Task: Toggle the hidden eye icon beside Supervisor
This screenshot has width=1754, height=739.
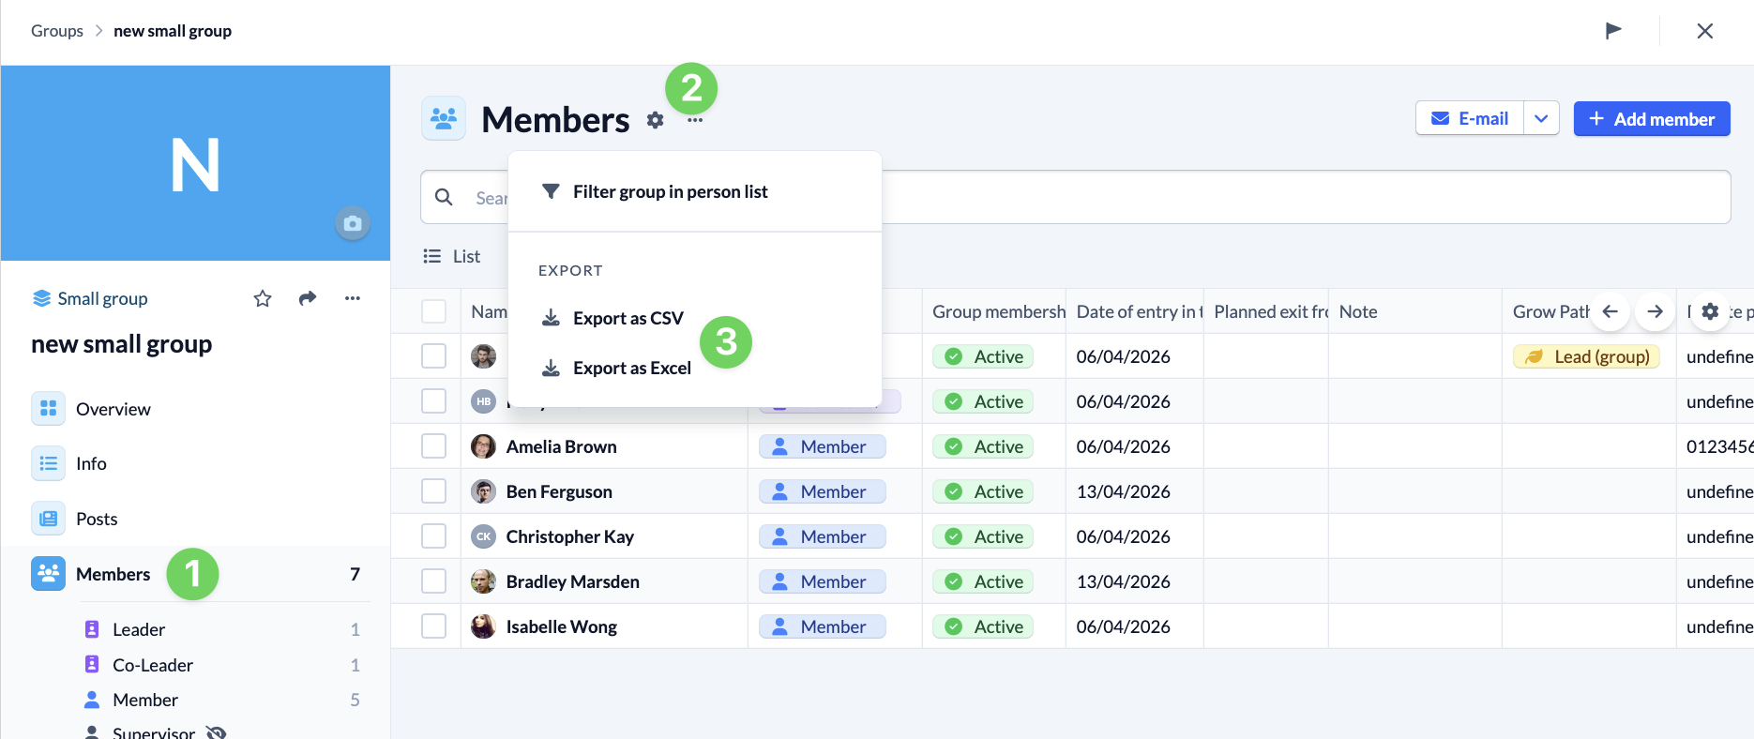Action: pyautogui.click(x=217, y=732)
